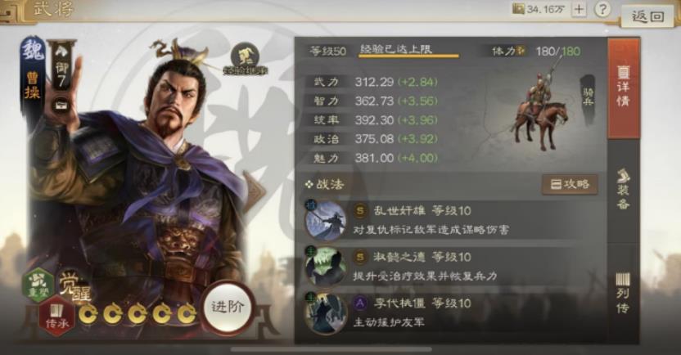Select the 觉醒 awakening icon

point(74,285)
